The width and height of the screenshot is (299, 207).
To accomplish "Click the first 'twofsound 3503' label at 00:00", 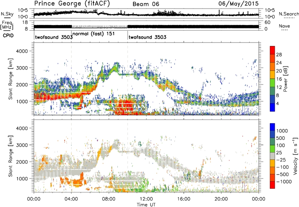I will 54,37.
